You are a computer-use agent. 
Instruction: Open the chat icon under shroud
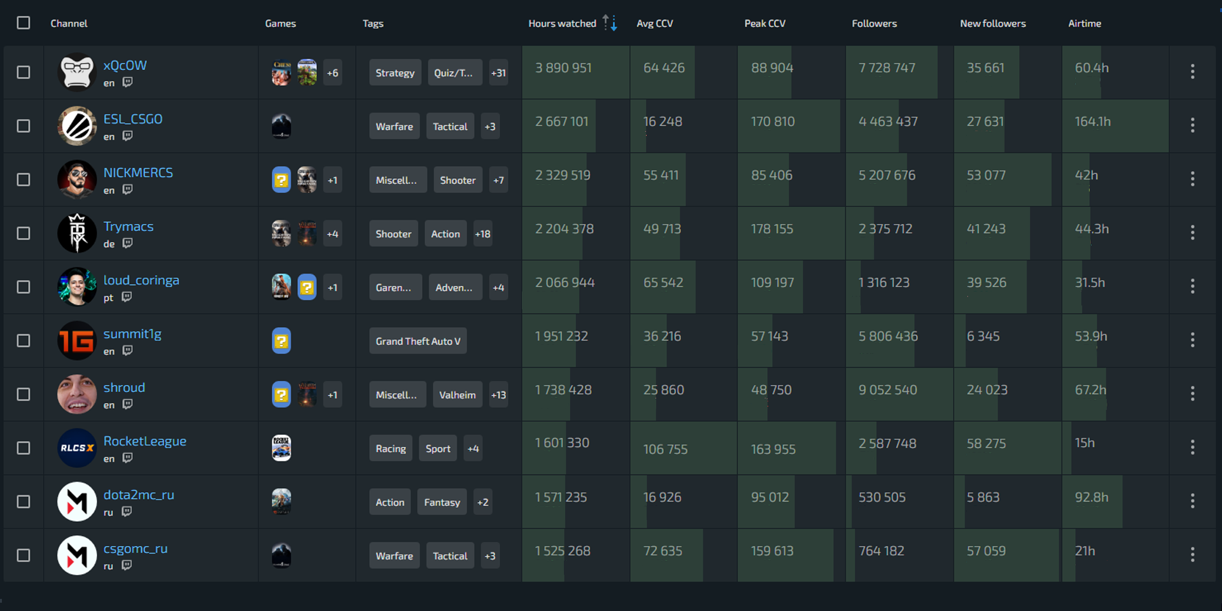coord(127,404)
